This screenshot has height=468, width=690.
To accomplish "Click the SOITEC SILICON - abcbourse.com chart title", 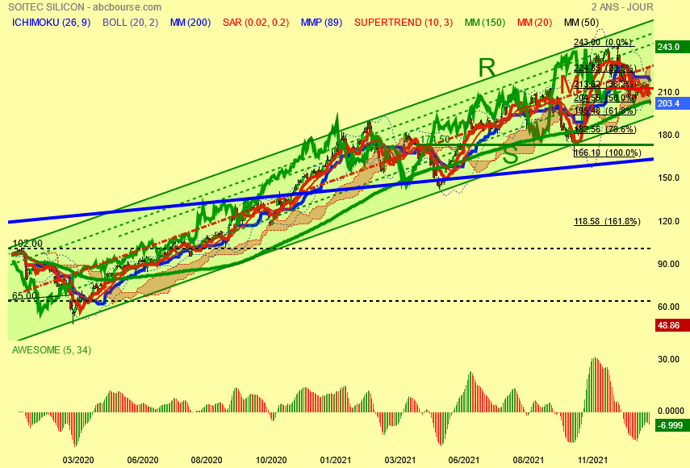I will [85, 7].
